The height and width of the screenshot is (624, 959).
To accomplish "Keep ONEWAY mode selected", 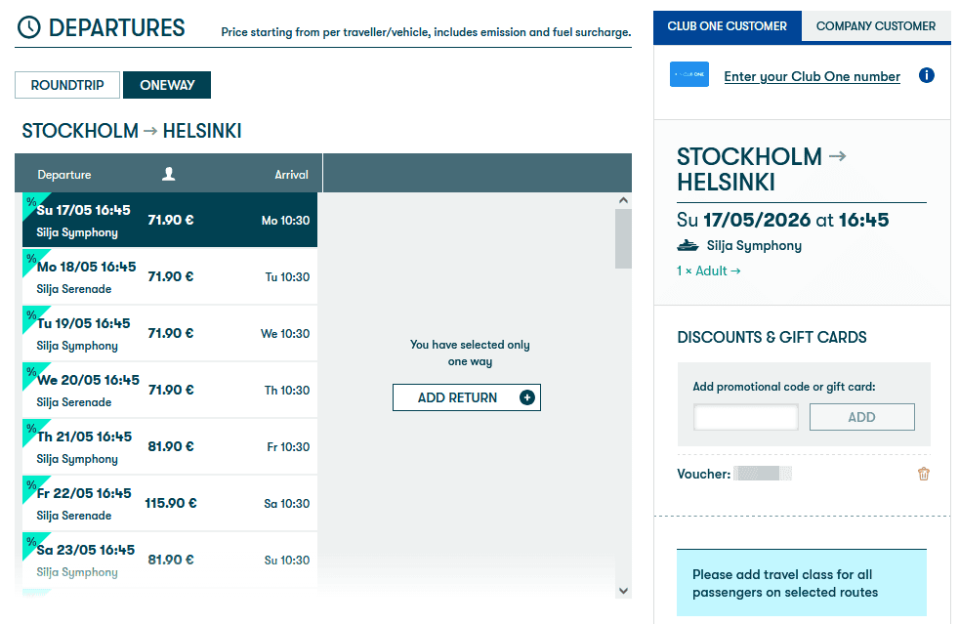I will coord(166,85).
